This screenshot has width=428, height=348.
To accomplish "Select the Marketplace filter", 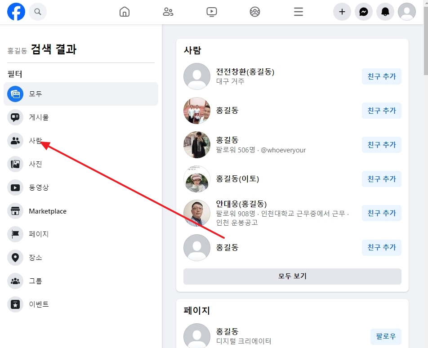I will point(81,211).
